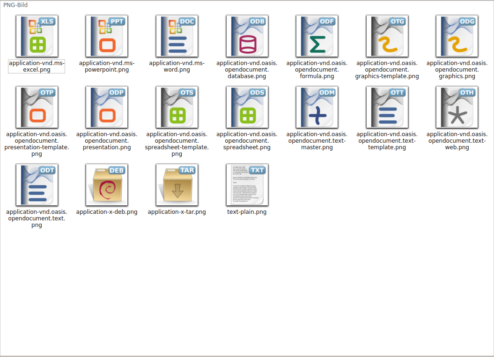Select the ODP presentation file icon
Viewport: 494px width, 357px height.
tap(107, 107)
